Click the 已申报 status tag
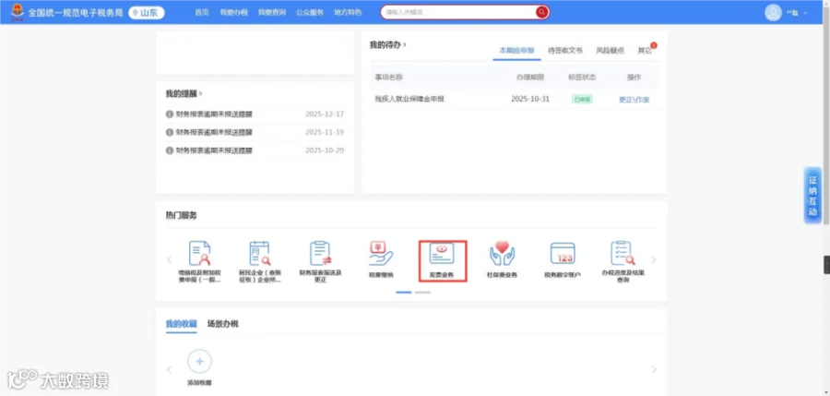The width and height of the screenshot is (830, 396). point(582,99)
